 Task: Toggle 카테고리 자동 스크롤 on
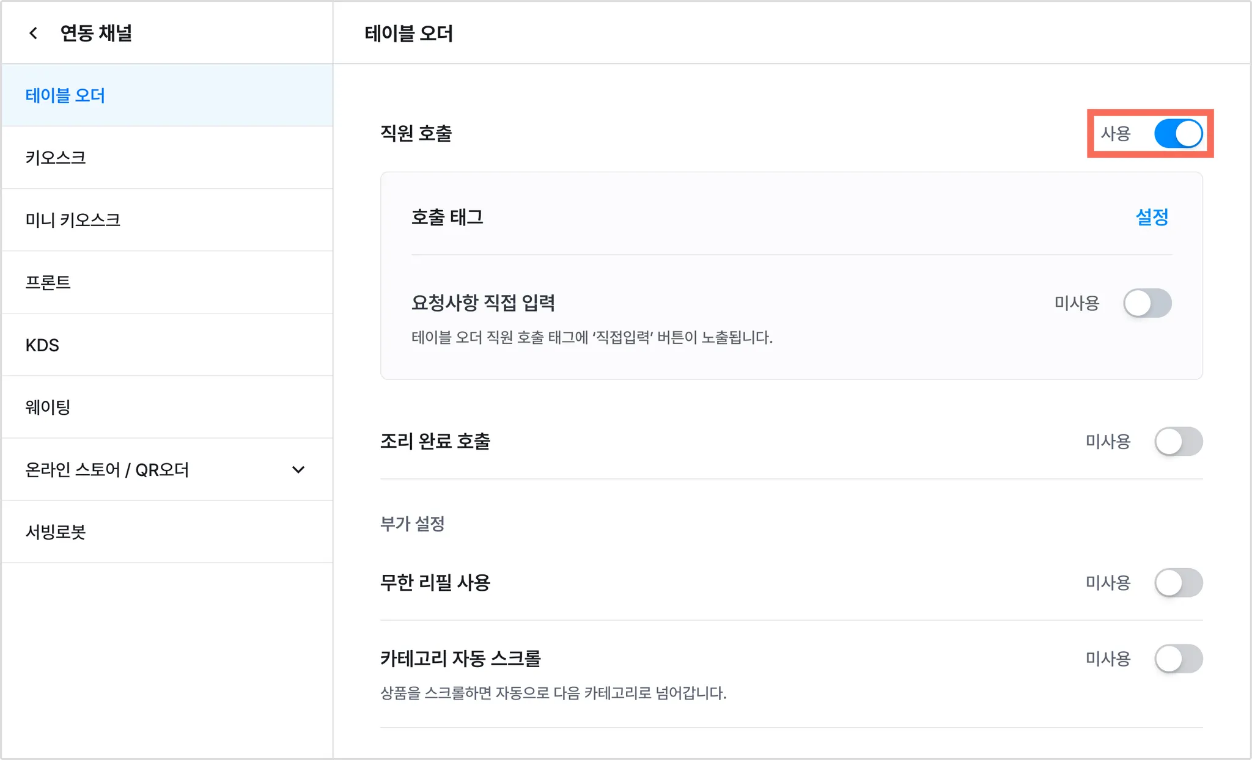point(1178,659)
